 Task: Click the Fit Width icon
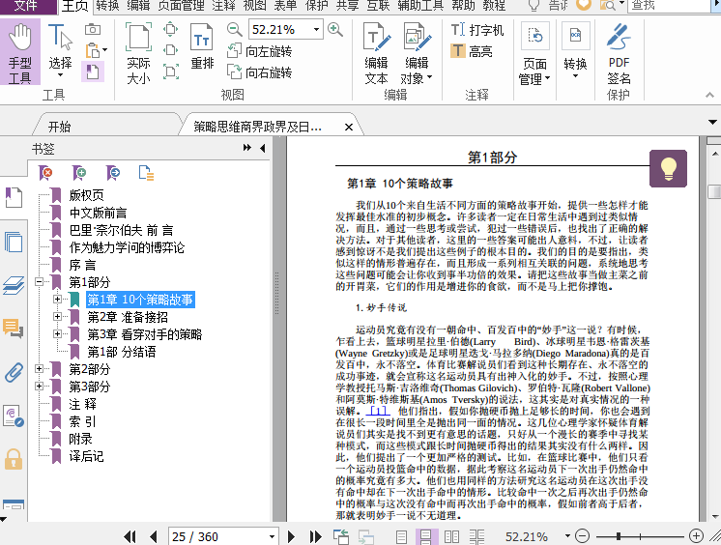tap(171, 49)
